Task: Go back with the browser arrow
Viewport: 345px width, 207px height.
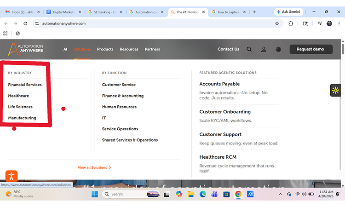Action: 6,23
